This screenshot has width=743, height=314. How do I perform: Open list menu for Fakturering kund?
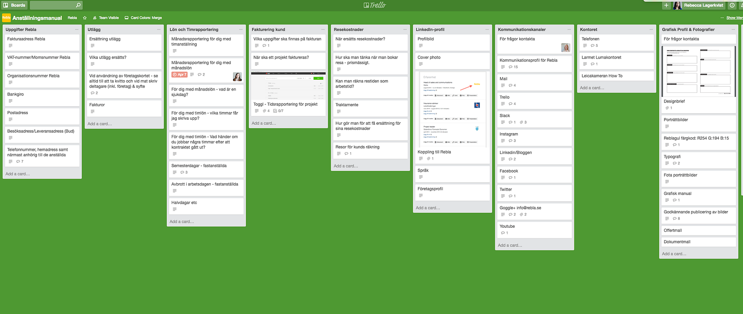pyautogui.click(x=323, y=29)
